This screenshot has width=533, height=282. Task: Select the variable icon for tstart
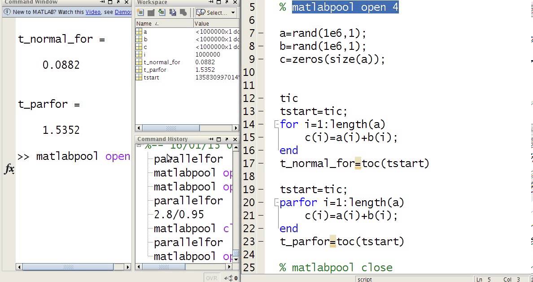(139, 78)
